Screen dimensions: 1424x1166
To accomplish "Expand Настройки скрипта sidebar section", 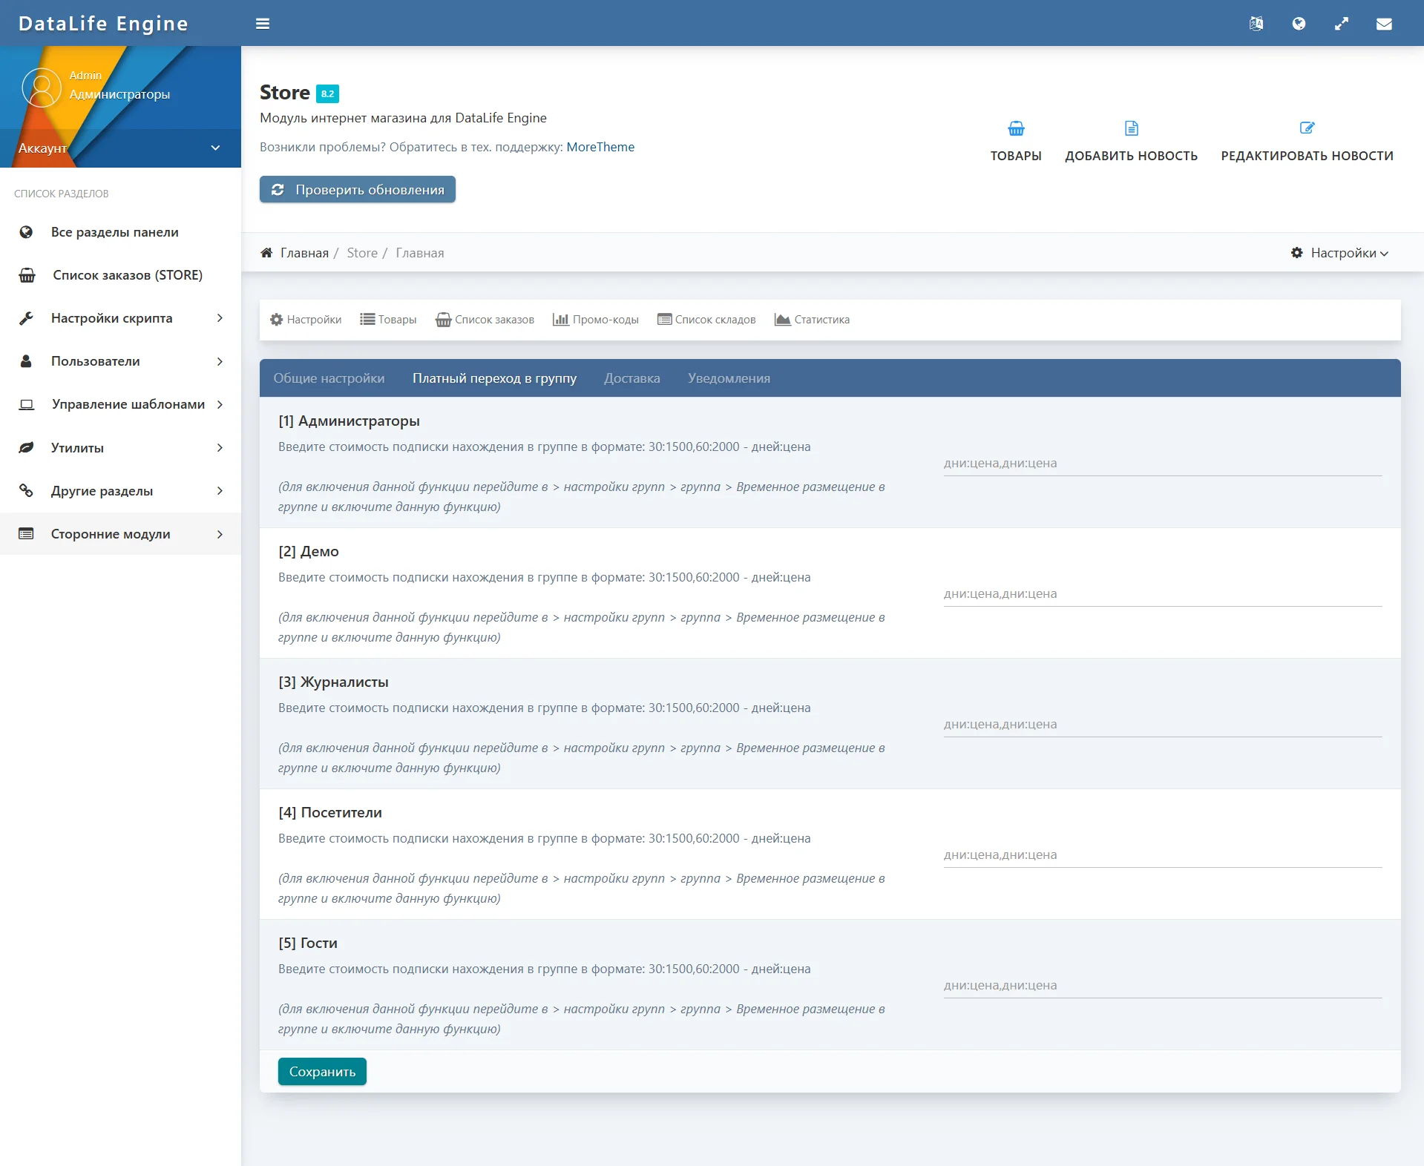I will point(120,318).
